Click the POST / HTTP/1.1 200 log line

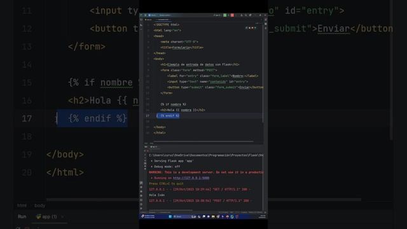(200, 201)
